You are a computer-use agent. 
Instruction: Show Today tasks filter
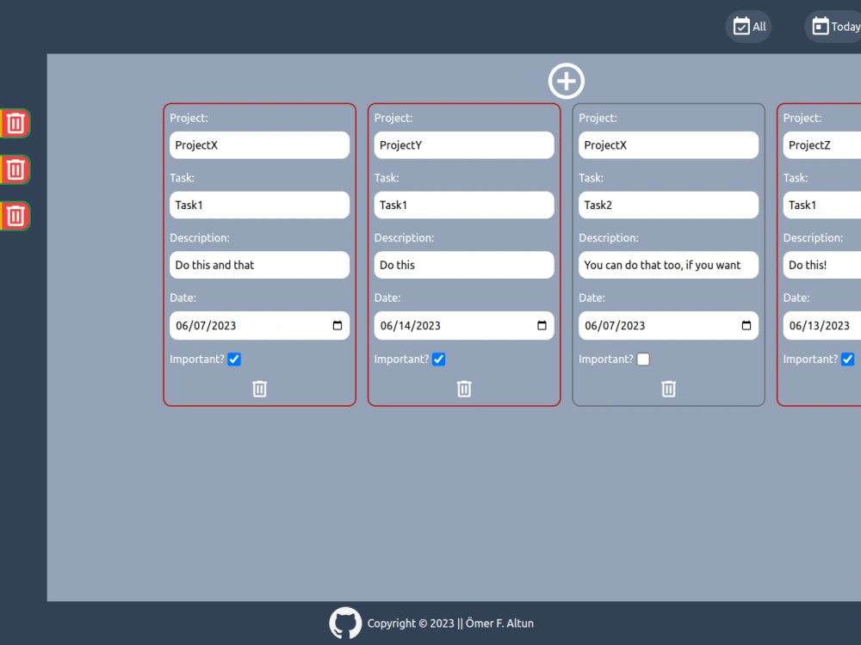833,27
